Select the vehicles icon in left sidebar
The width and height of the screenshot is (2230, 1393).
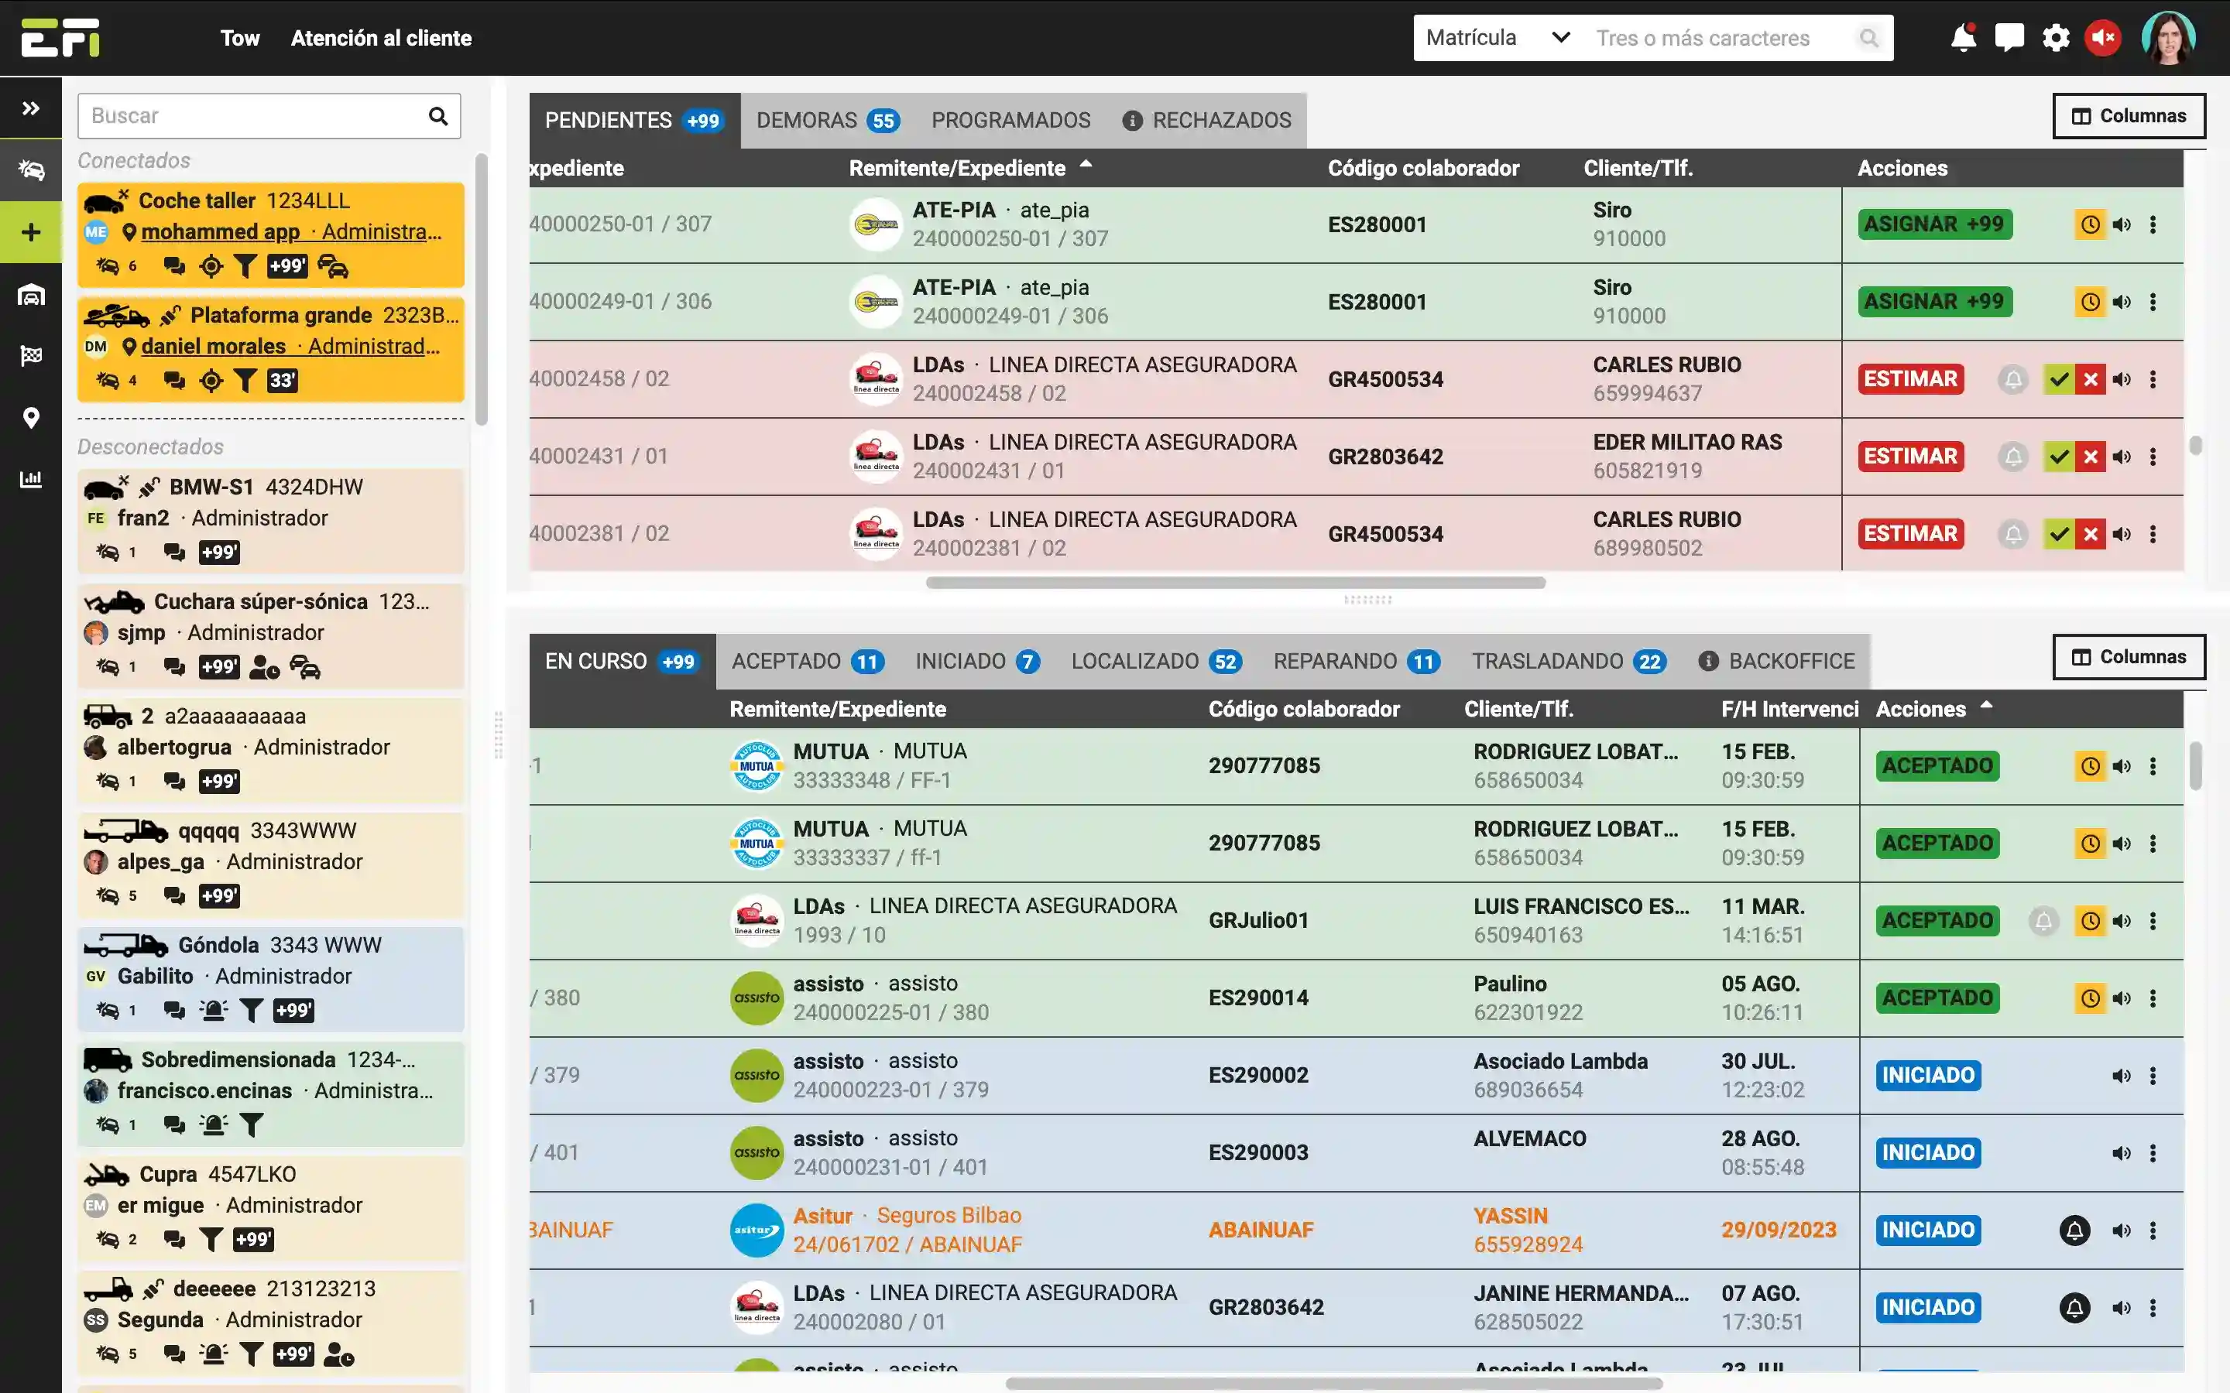30,169
